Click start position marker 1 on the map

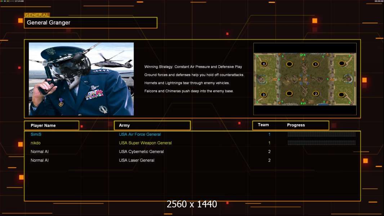tap(316, 64)
